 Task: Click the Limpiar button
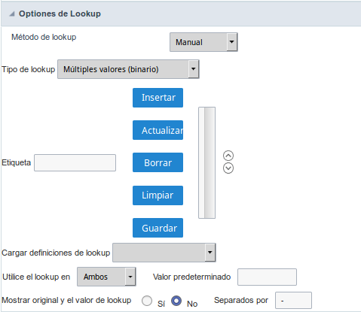click(x=158, y=195)
